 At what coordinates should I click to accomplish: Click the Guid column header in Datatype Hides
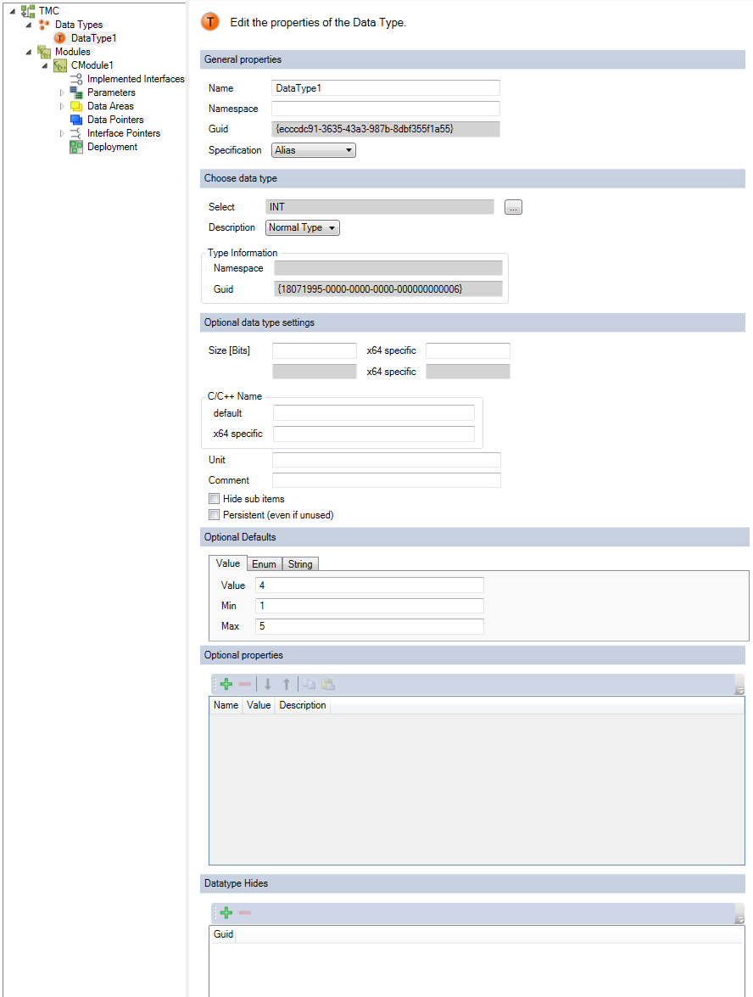pos(223,934)
